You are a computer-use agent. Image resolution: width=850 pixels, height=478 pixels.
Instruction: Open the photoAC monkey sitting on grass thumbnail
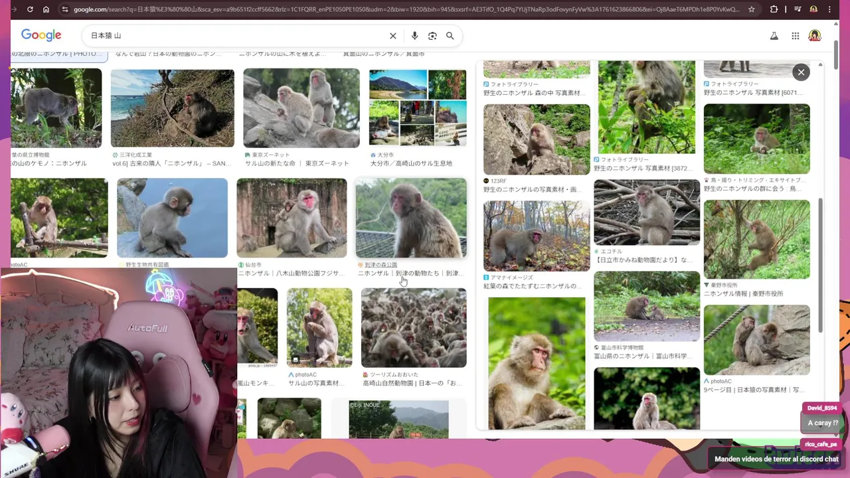click(319, 327)
